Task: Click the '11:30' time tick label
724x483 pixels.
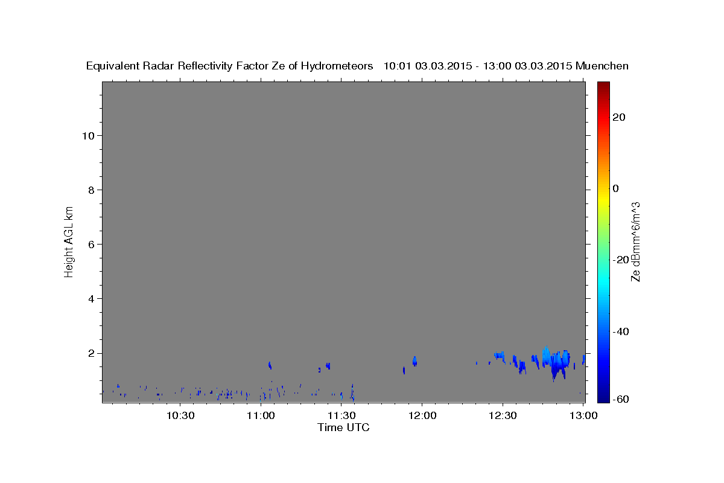Action: pos(341,415)
